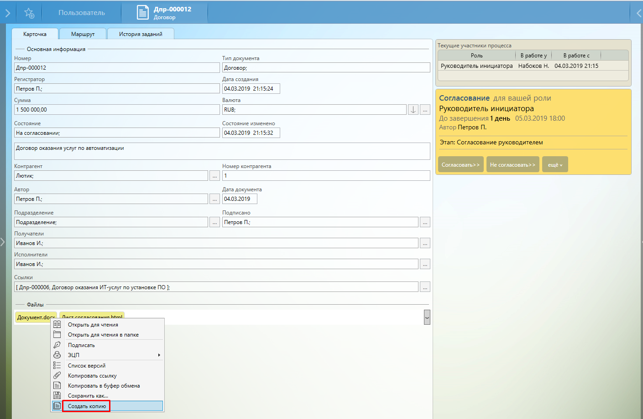Open the ещё dropdown button
Viewport: 643px width, 419px height.
tap(555, 164)
